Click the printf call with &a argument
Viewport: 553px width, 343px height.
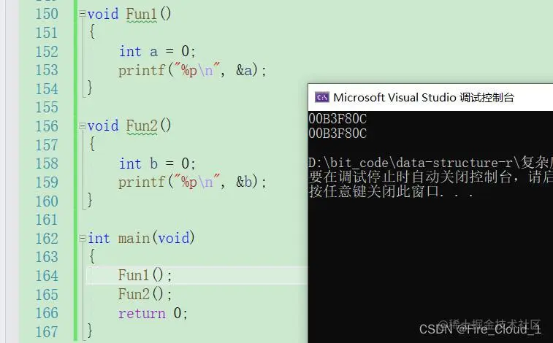coord(193,71)
